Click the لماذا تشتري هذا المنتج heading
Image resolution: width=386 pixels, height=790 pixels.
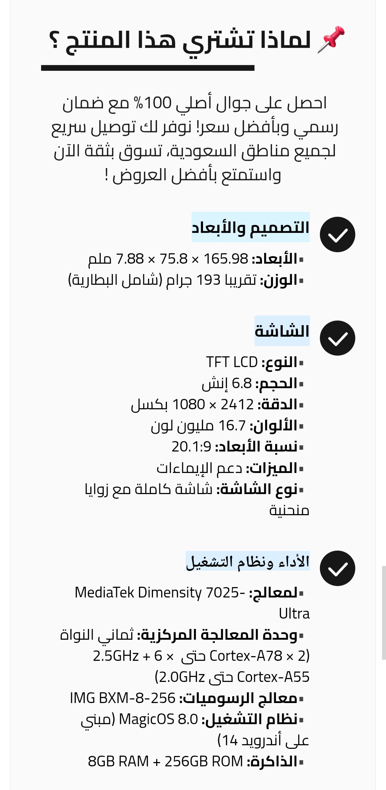(180, 40)
